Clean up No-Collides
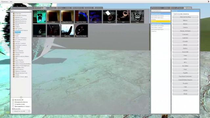Image resolution: width=210 pixels, height=118 pixels. [185, 66]
